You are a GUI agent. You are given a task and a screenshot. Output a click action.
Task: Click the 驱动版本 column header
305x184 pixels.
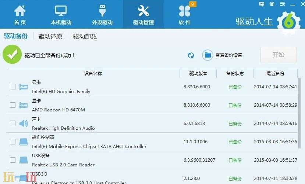(198, 73)
